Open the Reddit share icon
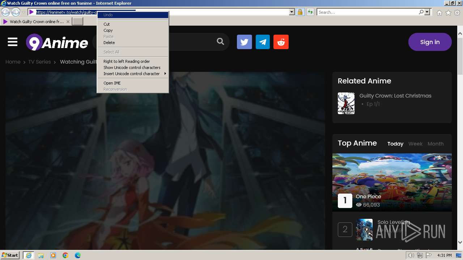The image size is (463, 260). 281,42
